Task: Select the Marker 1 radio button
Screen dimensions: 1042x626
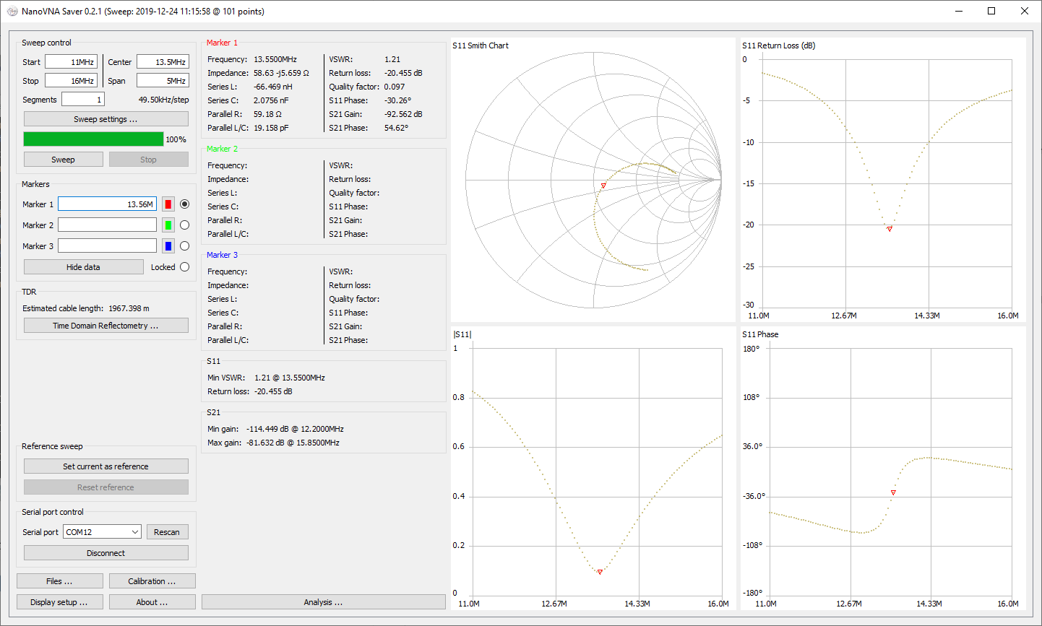Action: pyautogui.click(x=184, y=204)
